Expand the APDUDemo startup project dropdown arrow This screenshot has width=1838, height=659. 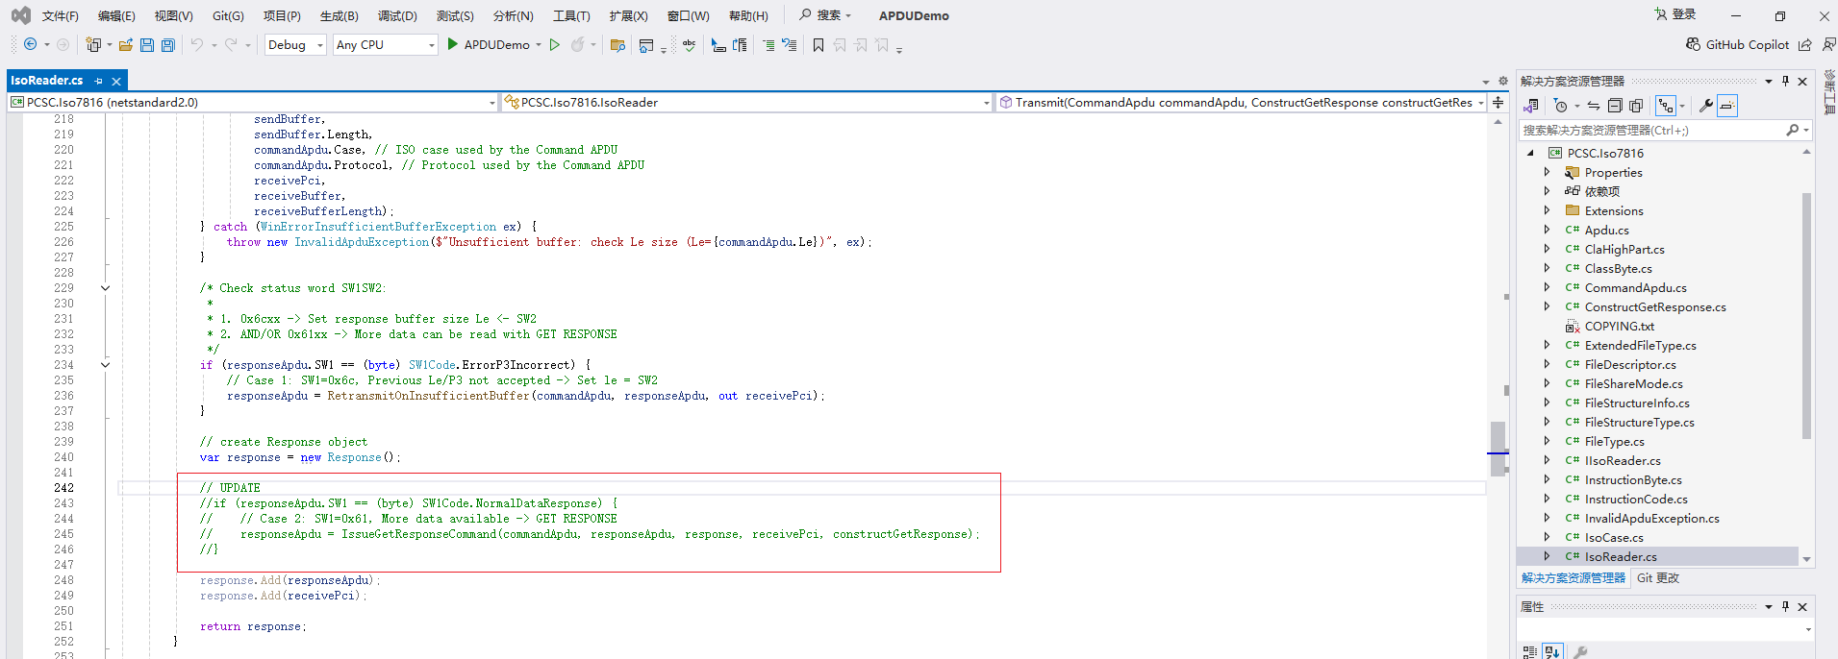(539, 45)
